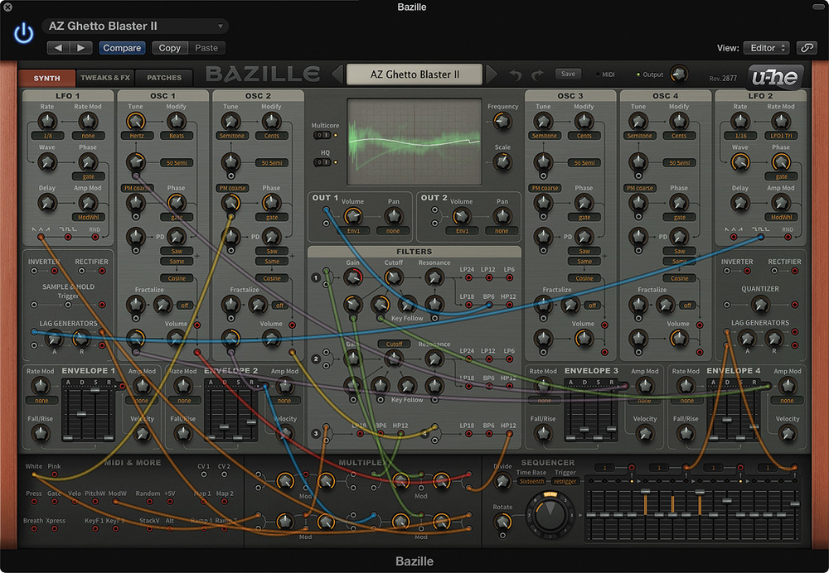The image size is (829, 573).
Task: Toggle OSC 3 Fractalize off switch
Action: click(x=592, y=306)
